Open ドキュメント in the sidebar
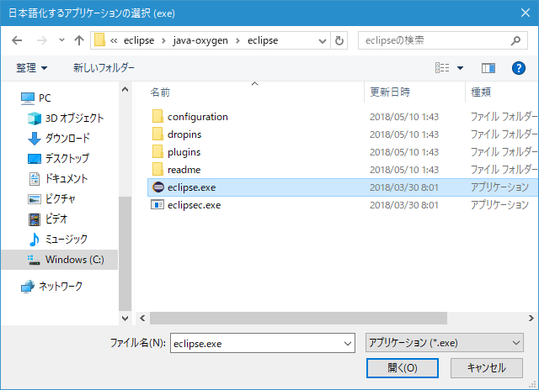This screenshot has height=390, width=539. 58,179
